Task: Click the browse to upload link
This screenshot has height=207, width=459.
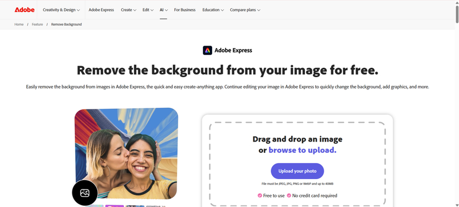Action: click(x=302, y=150)
